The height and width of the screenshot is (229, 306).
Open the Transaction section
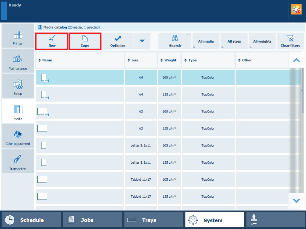[x=18, y=161]
